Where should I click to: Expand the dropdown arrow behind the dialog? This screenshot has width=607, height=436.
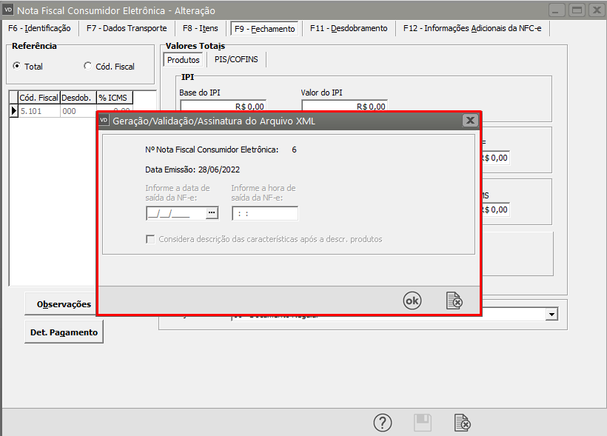pos(552,314)
